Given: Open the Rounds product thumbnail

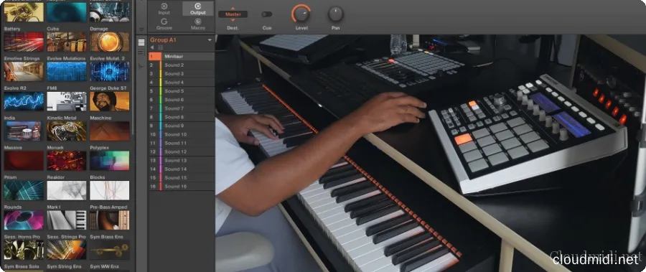Looking at the screenshot, I should (x=24, y=220).
